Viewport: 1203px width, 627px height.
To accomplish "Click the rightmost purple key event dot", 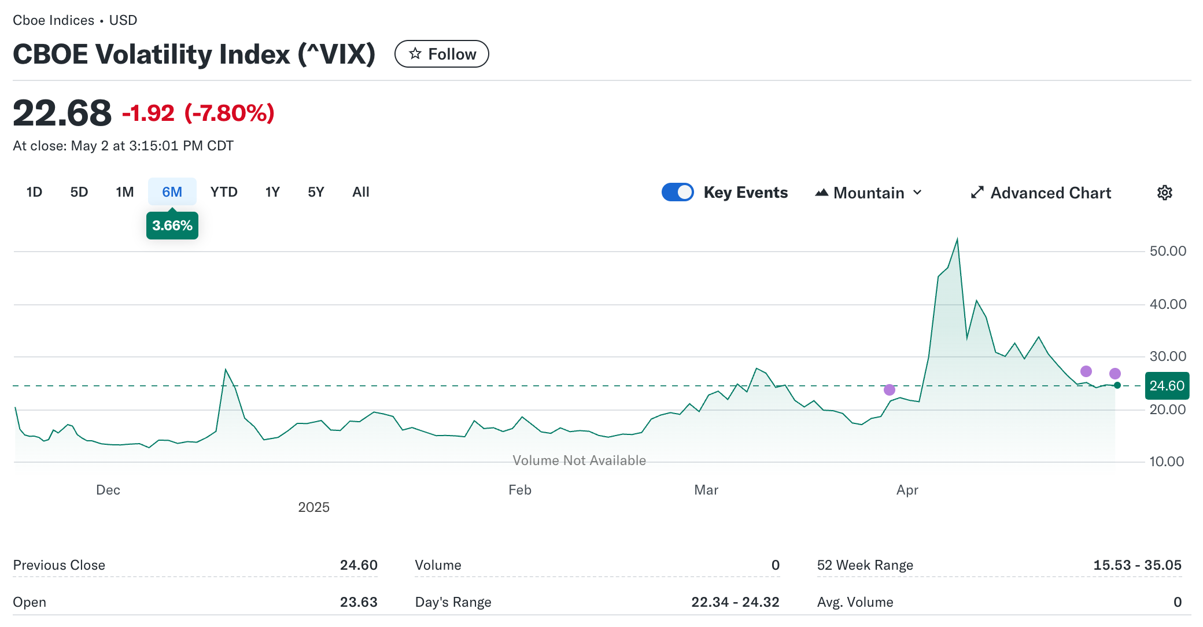I will [x=1115, y=374].
